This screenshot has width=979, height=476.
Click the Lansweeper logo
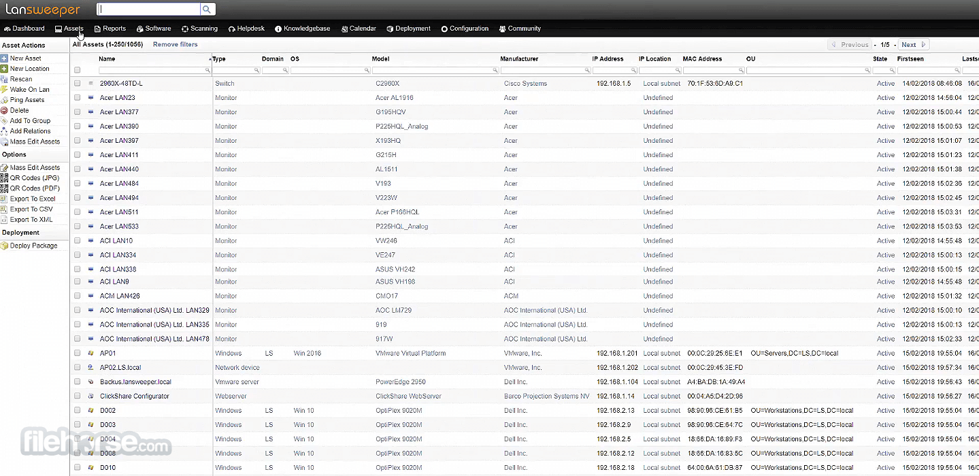point(43,10)
